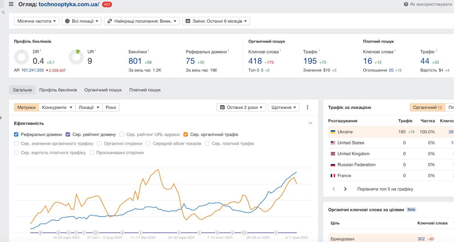Collapse the Ефективність section chevron
Image resolution: width=454 pixels, height=242 pixels.
pos(310,123)
